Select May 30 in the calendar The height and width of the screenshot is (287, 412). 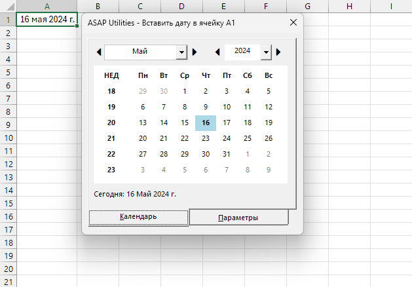pos(206,154)
